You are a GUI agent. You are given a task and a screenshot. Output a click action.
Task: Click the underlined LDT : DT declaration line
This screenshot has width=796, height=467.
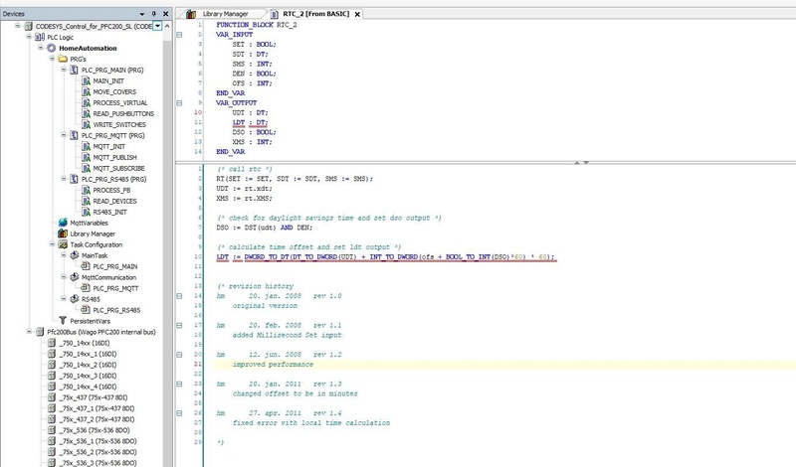(x=250, y=122)
